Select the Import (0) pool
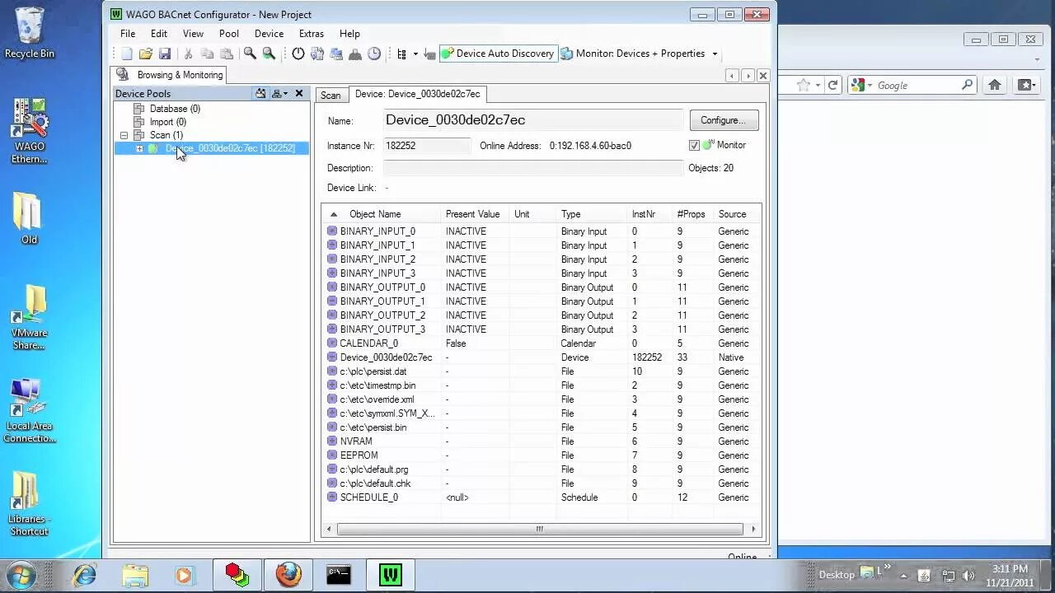1055x593 pixels. pyautogui.click(x=167, y=122)
